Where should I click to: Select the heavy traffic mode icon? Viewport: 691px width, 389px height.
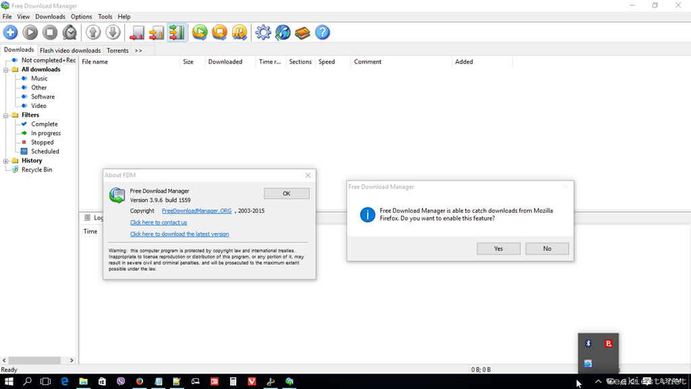tap(177, 32)
